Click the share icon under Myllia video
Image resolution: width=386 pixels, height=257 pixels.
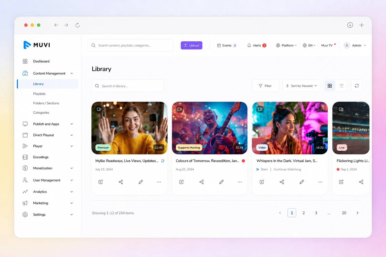click(x=121, y=182)
